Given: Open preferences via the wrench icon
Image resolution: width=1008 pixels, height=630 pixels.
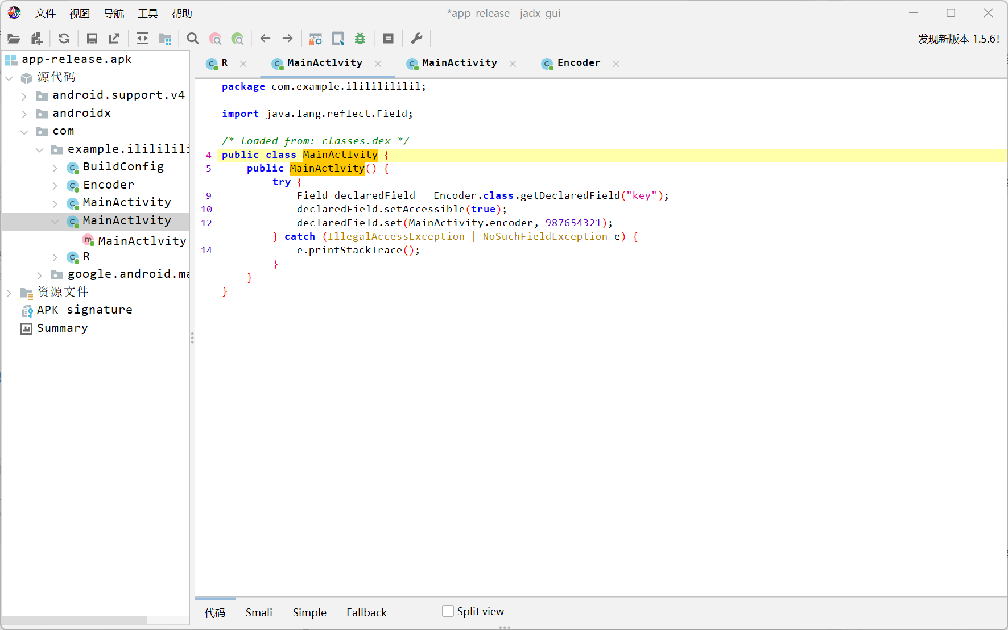Looking at the screenshot, I should click(x=416, y=39).
